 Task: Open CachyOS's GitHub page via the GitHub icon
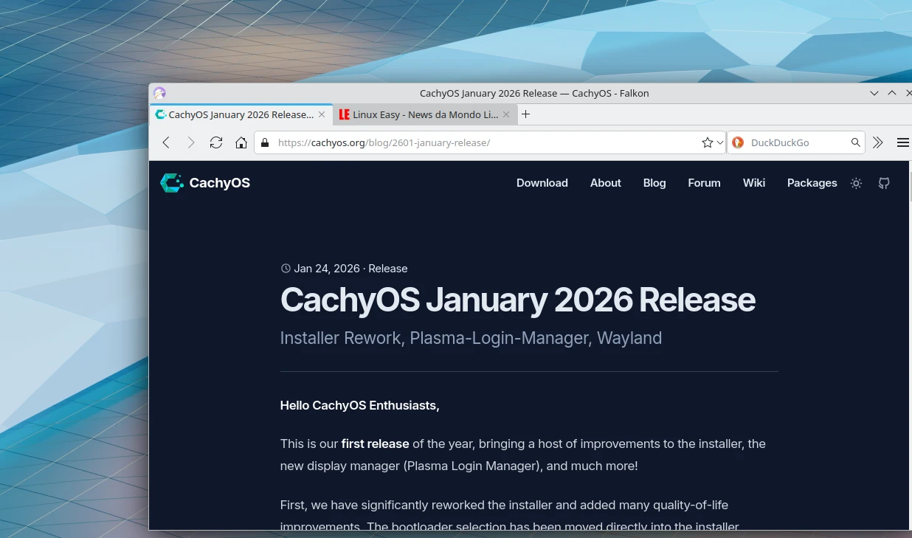pos(884,183)
